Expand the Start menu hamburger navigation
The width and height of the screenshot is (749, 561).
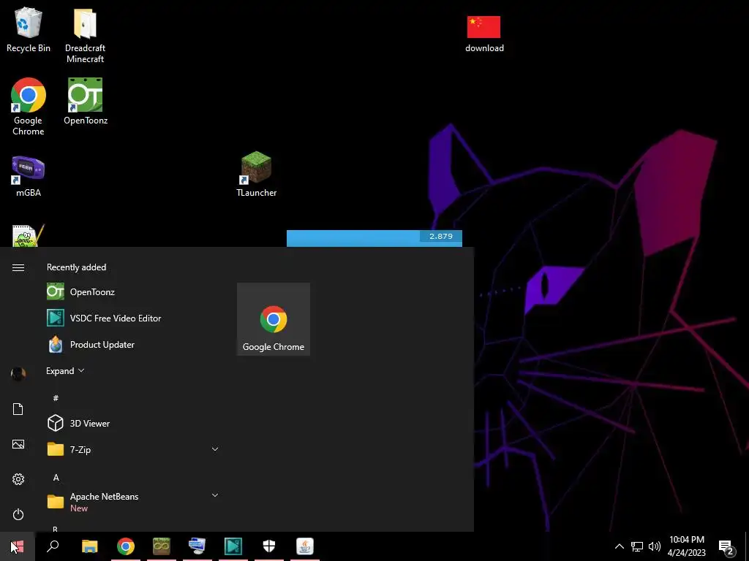pos(18,267)
